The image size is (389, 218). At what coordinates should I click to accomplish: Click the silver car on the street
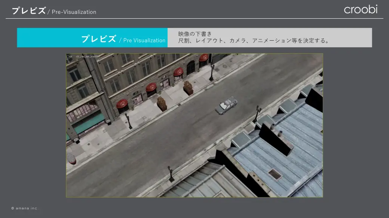(226, 105)
